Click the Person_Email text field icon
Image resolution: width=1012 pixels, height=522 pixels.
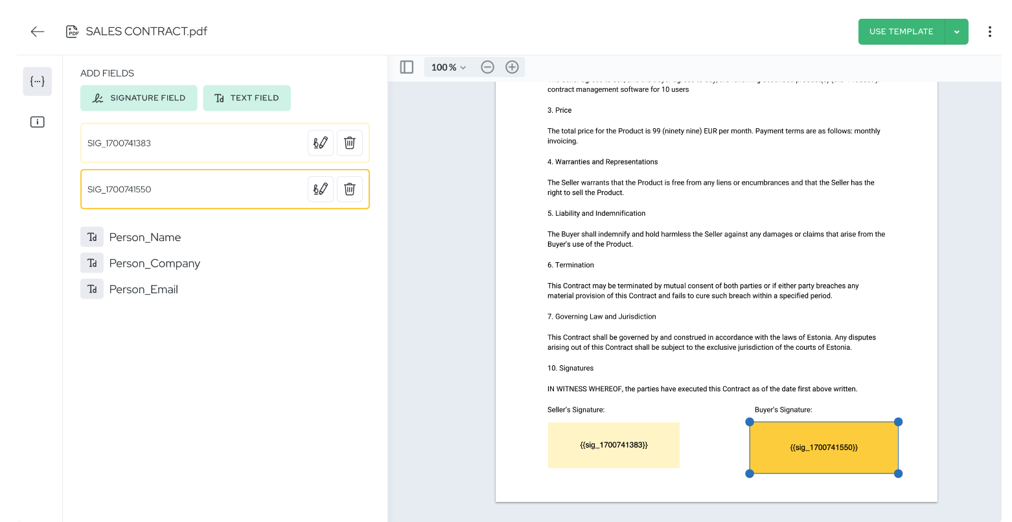coord(92,289)
